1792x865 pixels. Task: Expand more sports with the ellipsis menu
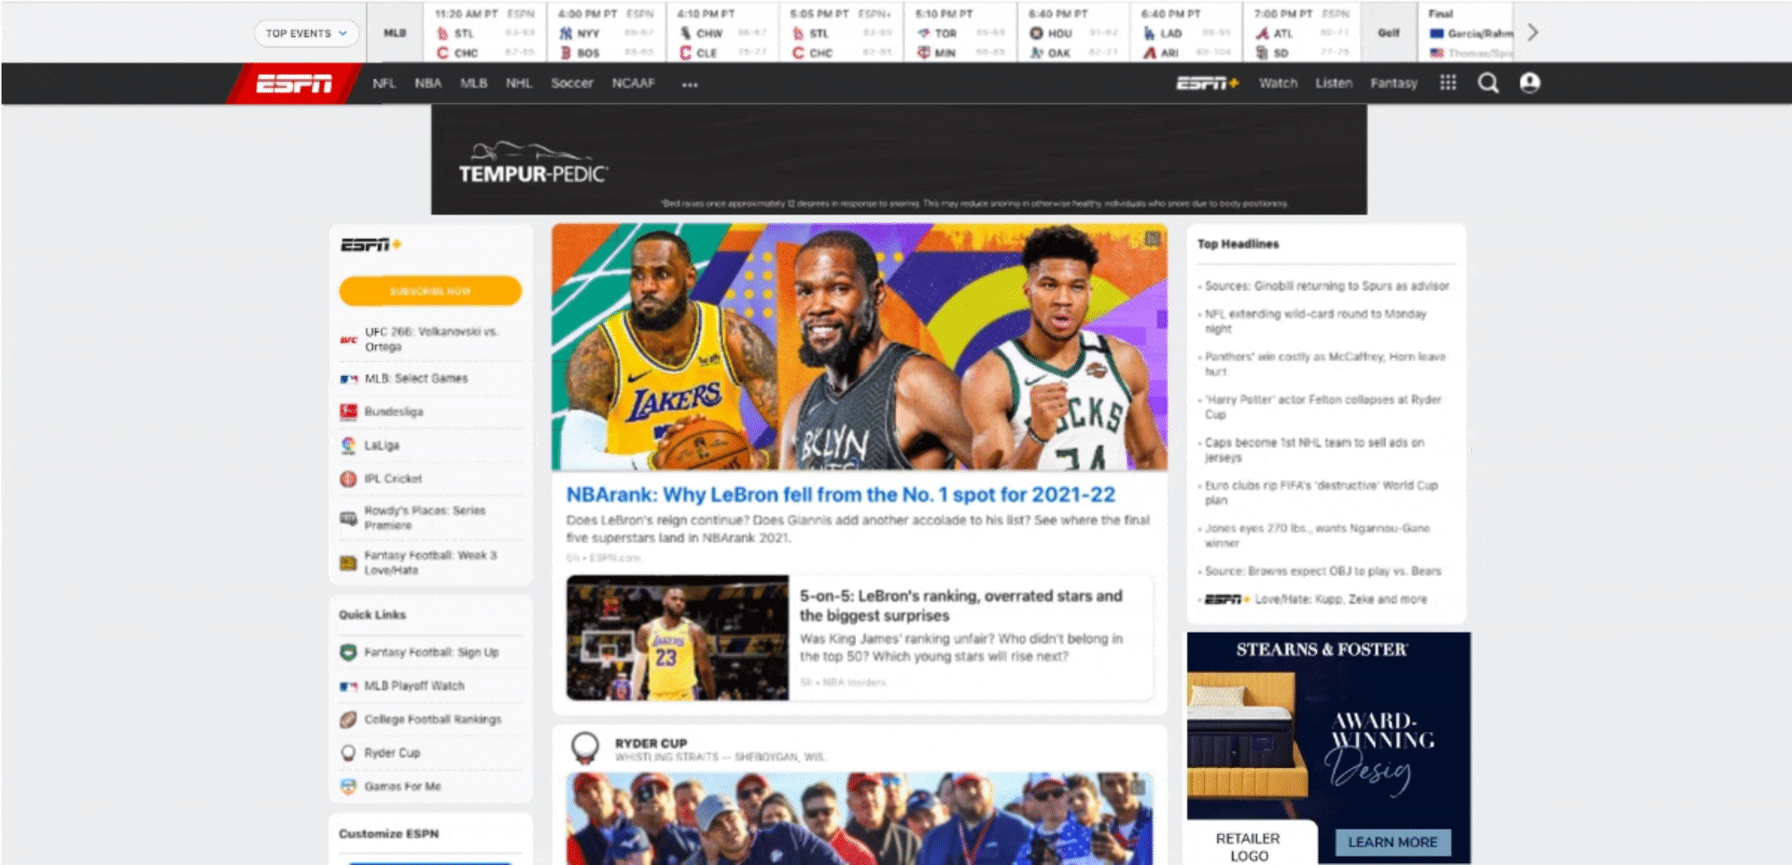point(690,83)
